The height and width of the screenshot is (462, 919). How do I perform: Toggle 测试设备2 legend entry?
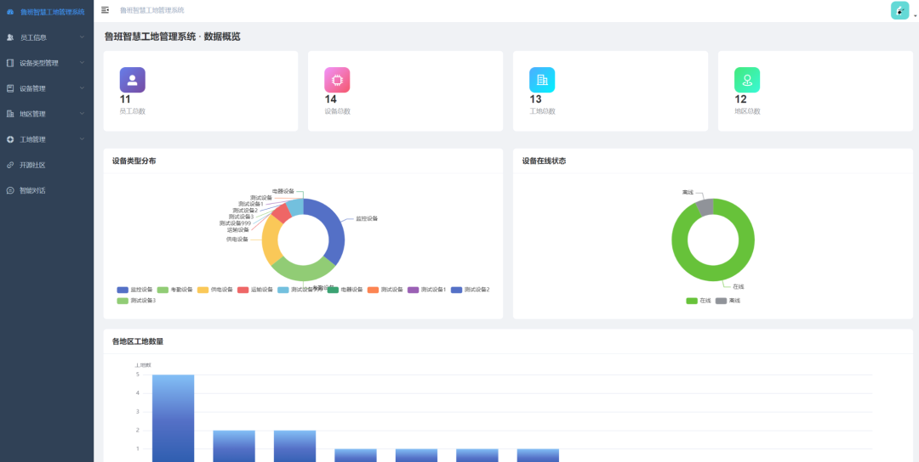coord(470,290)
